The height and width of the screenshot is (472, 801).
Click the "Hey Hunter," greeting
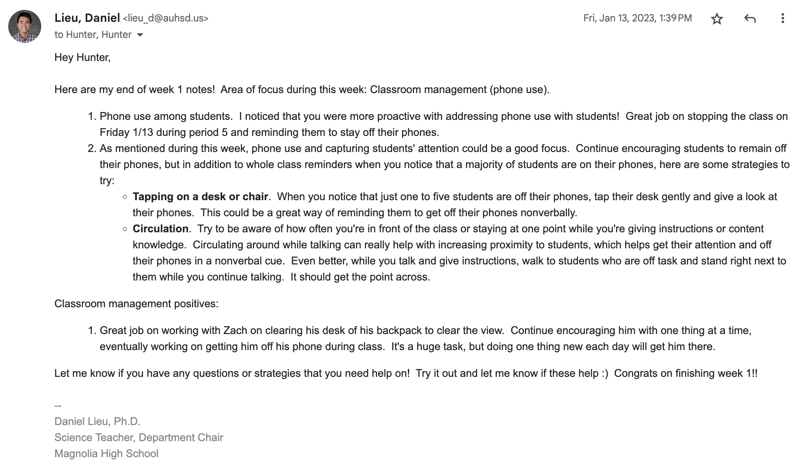coord(82,57)
